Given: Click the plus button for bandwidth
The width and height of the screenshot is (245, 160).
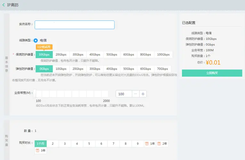Looking at the screenshot, I should click(x=143, y=94).
